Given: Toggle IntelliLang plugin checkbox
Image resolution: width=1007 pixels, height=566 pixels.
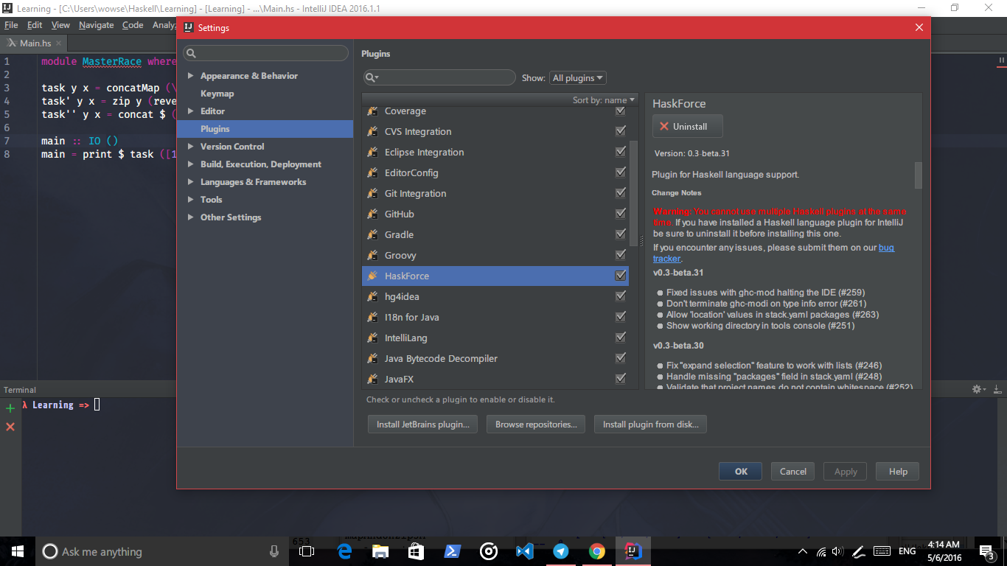Looking at the screenshot, I should coord(621,338).
